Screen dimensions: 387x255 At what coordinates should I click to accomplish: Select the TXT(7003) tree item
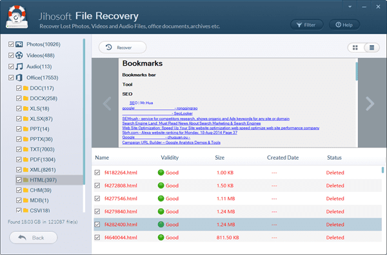pyautogui.click(x=42, y=149)
